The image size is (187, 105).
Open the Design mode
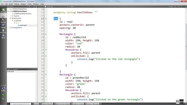(x=3, y=21)
